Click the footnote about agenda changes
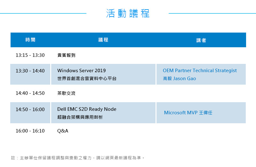This screenshot has width=256, height=167. pyautogui.click(x=78, y=158)
